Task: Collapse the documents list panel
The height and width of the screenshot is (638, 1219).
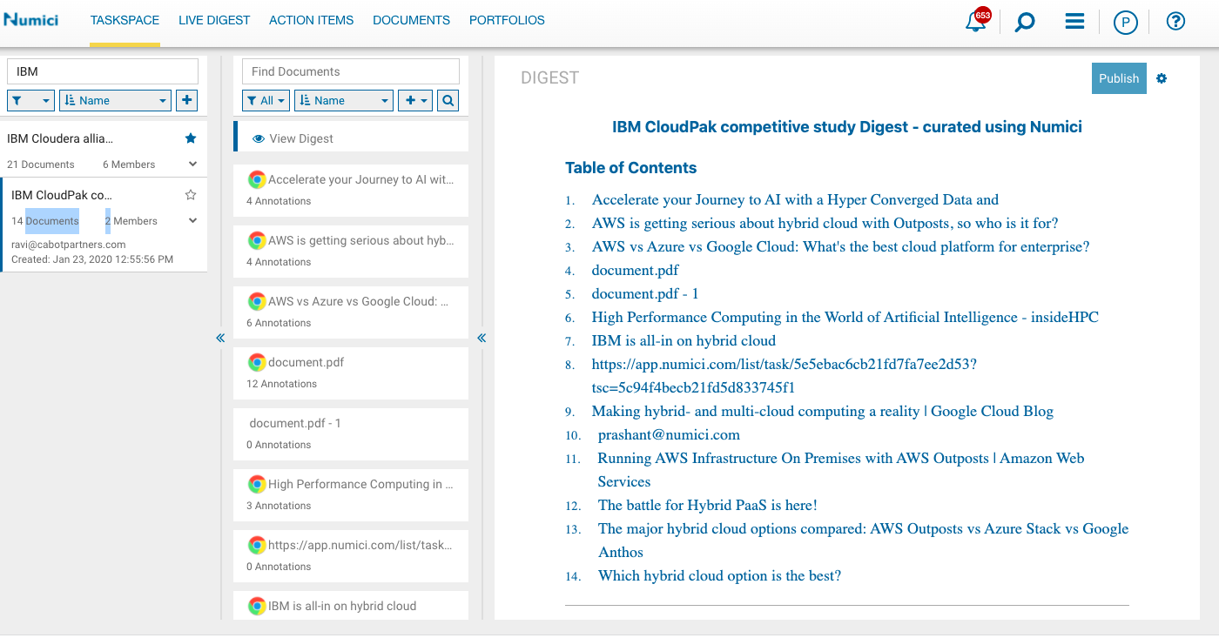Action: [482, 338]
